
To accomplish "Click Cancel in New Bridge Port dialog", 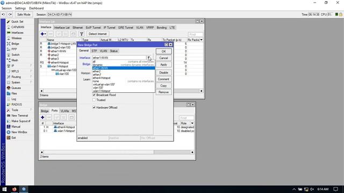I will (163, 58).
